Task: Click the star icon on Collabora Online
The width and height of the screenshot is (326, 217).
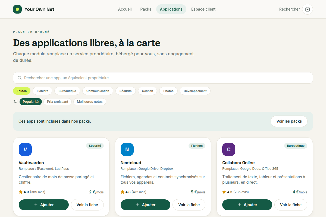Action: [x=224, y=192]
